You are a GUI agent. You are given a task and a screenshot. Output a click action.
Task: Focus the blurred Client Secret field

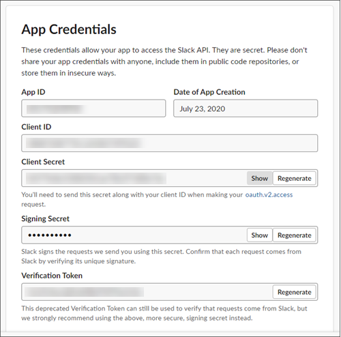(x=134, y=178)
